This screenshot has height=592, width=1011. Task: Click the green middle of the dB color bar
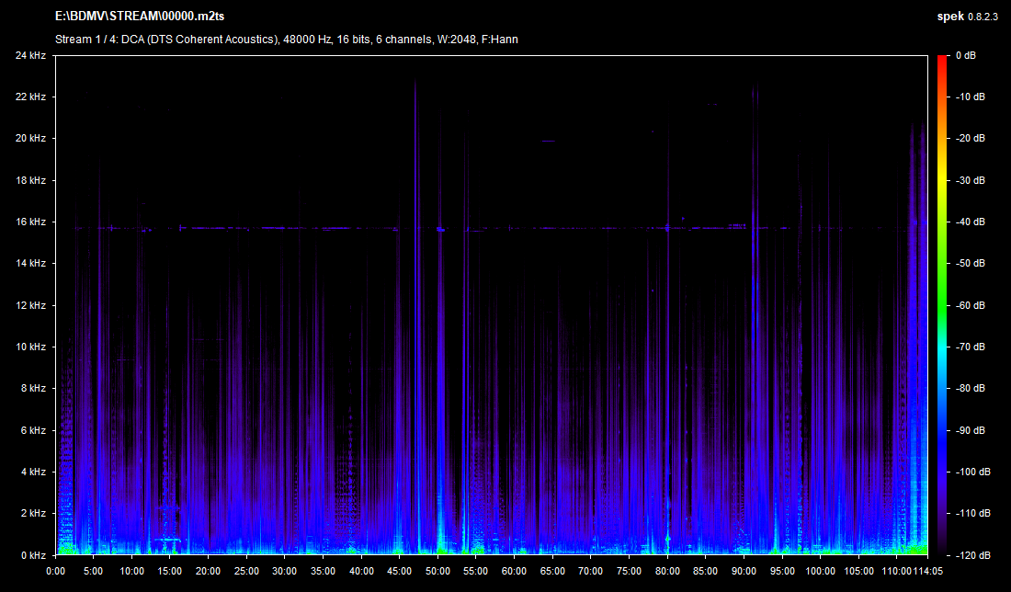pyautogui.click(x=942, y=305)
